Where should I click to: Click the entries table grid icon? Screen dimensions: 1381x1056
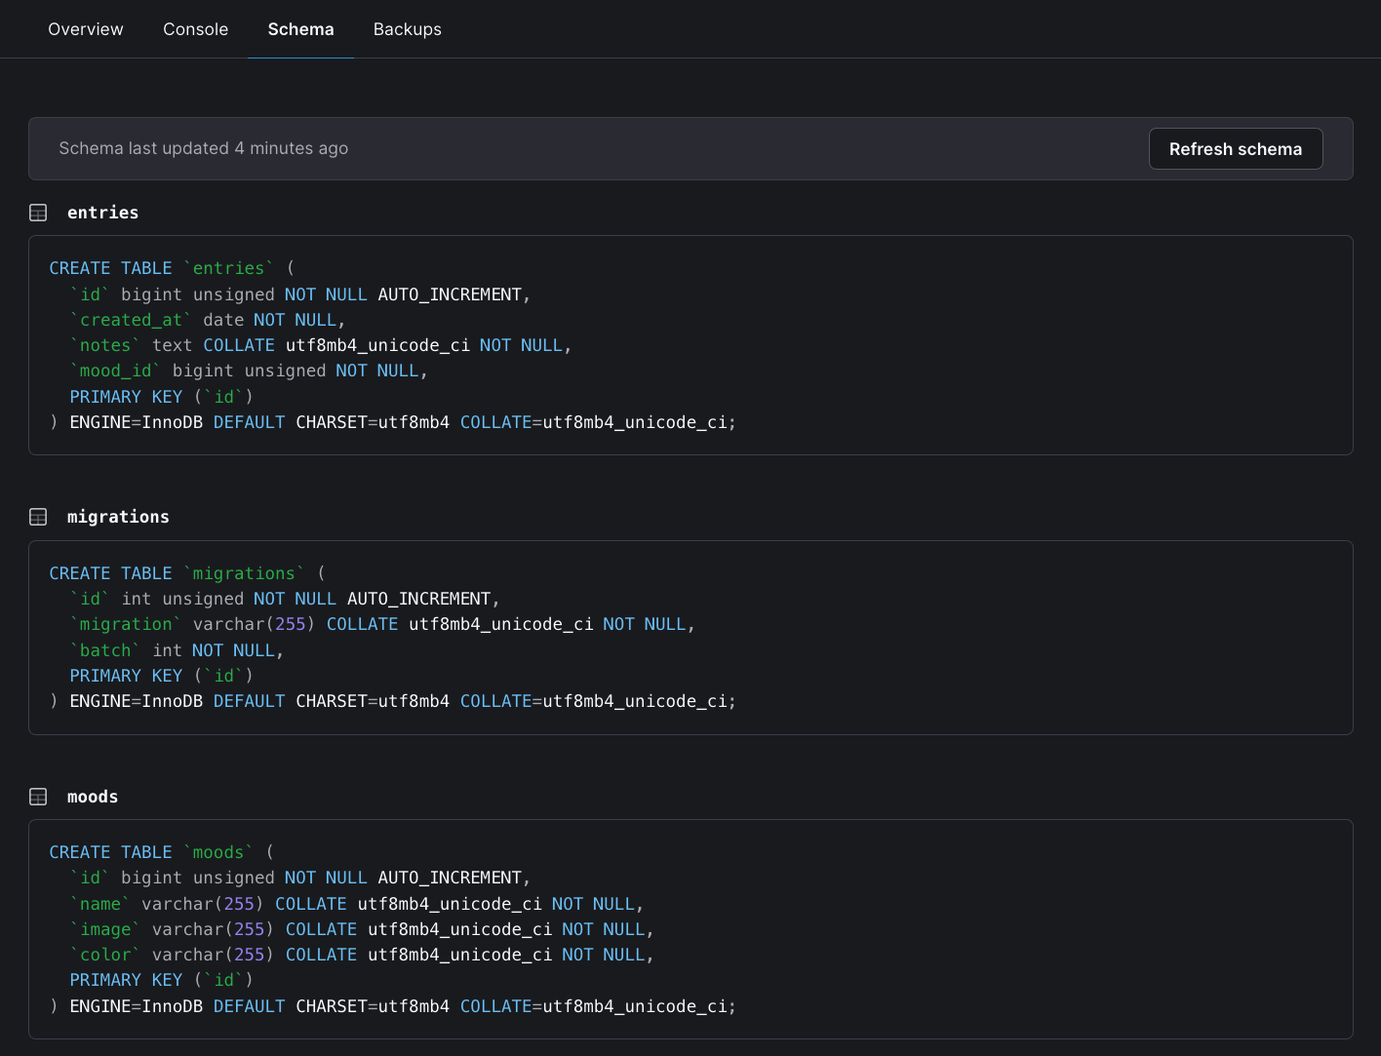pos(38,212)
